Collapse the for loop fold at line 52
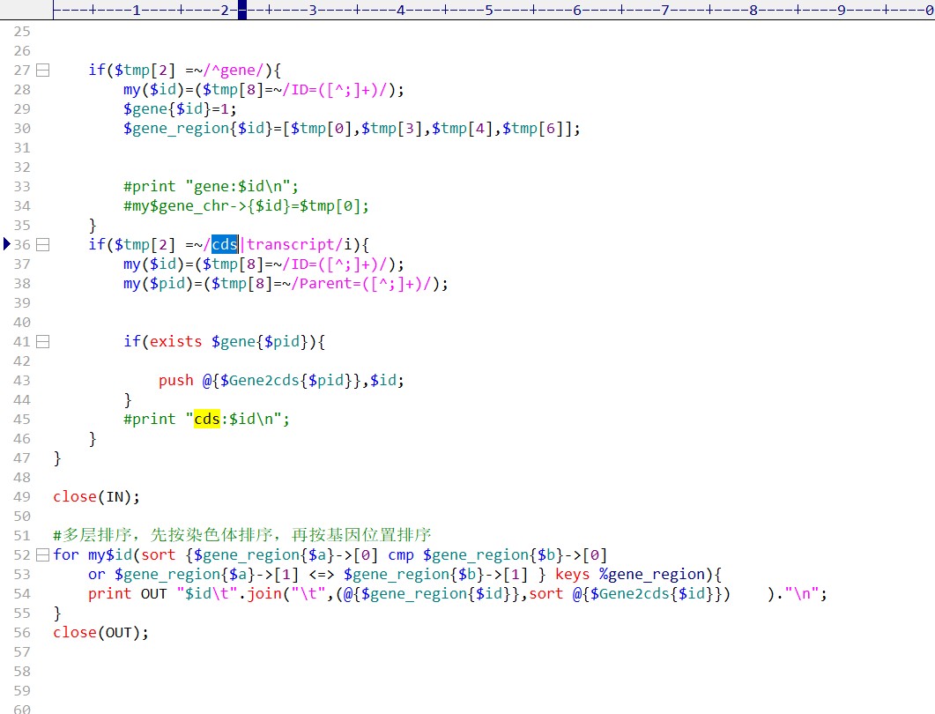Viewport: 935px width, 714px height. [42, 554]
